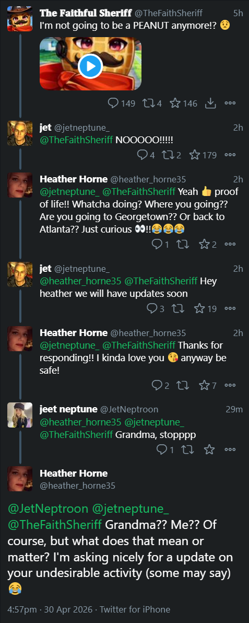This screenshot has height=623, width=249.
Task: Open more menu on jet's NOOOOO reply
Action: pyautogui.click(x=230, y=155)
